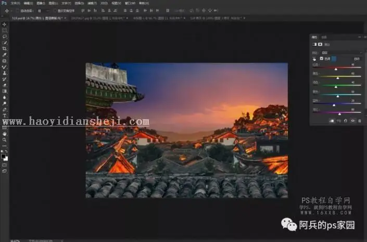Click the blue tint color swatch
Image resolution: width=367 pixels, height=242 pixels.
pyautogui.click(x=334, y=59)
